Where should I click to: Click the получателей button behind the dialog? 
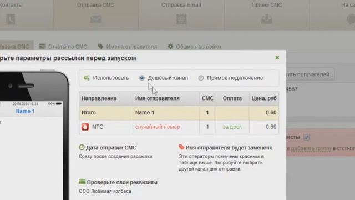pyautogui.click(x=310, y=74)
